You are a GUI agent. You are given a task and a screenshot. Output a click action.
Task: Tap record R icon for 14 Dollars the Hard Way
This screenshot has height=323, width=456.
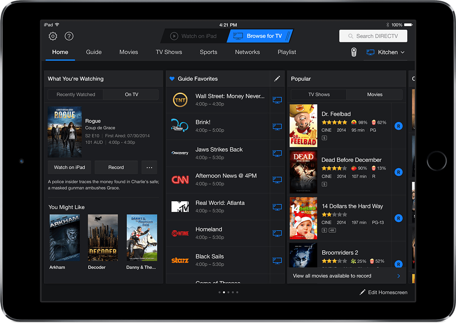point(398,218)
